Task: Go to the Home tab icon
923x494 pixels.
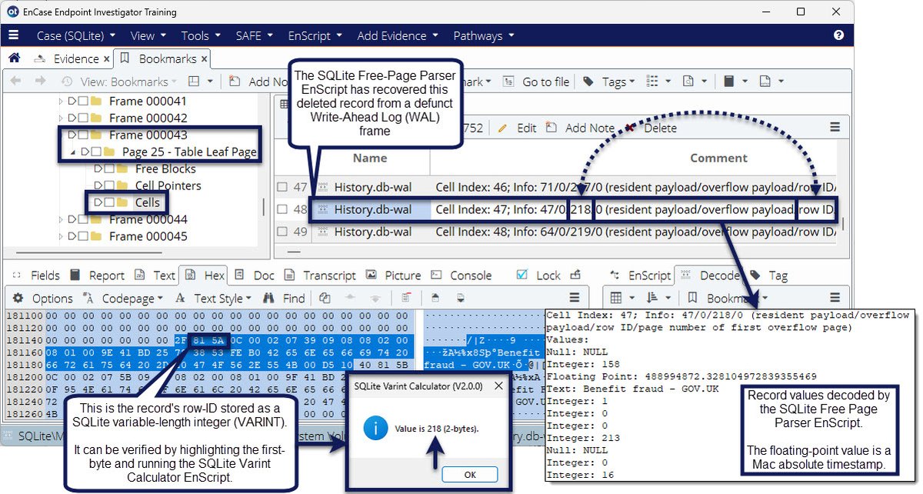Action: point(14,58)
